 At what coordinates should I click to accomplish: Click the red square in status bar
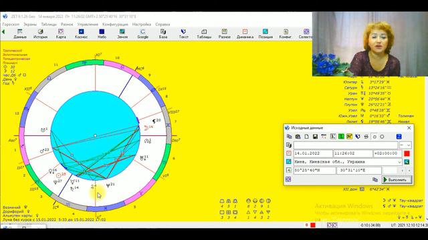[313, 225]
